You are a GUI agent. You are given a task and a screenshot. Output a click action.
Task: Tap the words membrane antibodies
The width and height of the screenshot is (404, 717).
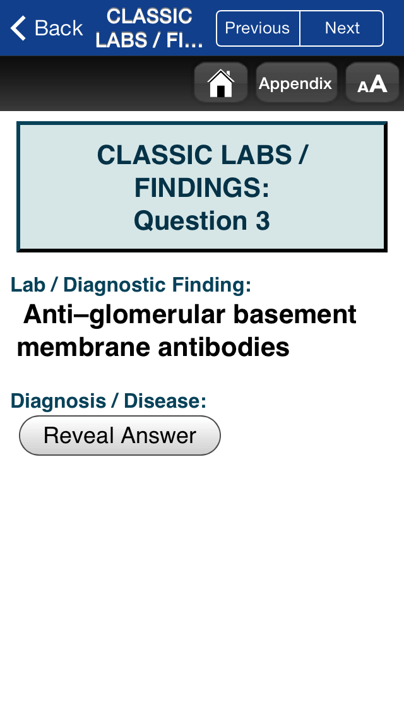[x=153, y=347]
